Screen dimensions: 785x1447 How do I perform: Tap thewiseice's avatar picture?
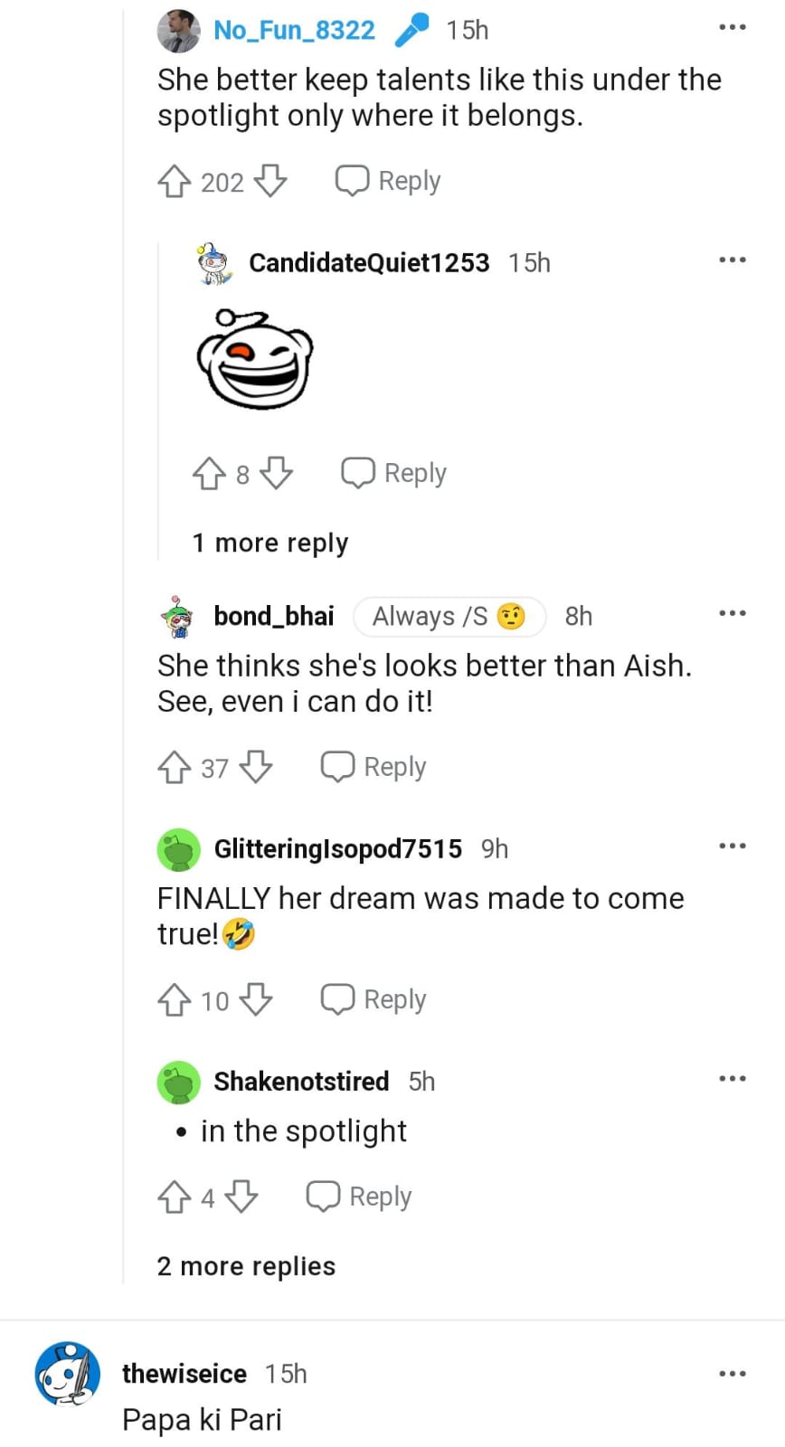(x=68, y=1375)
